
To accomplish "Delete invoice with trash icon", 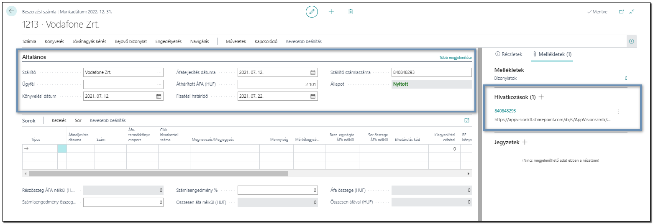I will coord(351,12).
